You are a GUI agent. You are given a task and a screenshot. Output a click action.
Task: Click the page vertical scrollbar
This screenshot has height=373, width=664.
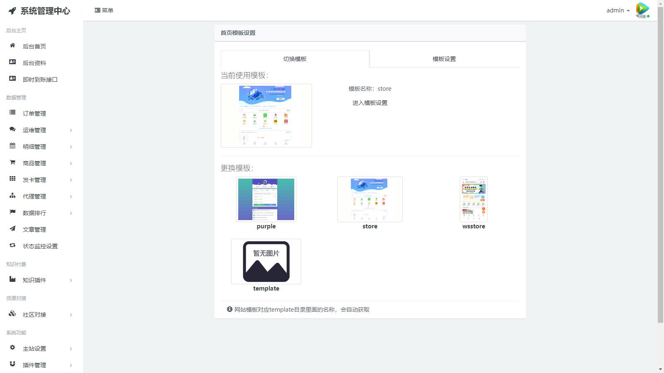coord(660,166)
